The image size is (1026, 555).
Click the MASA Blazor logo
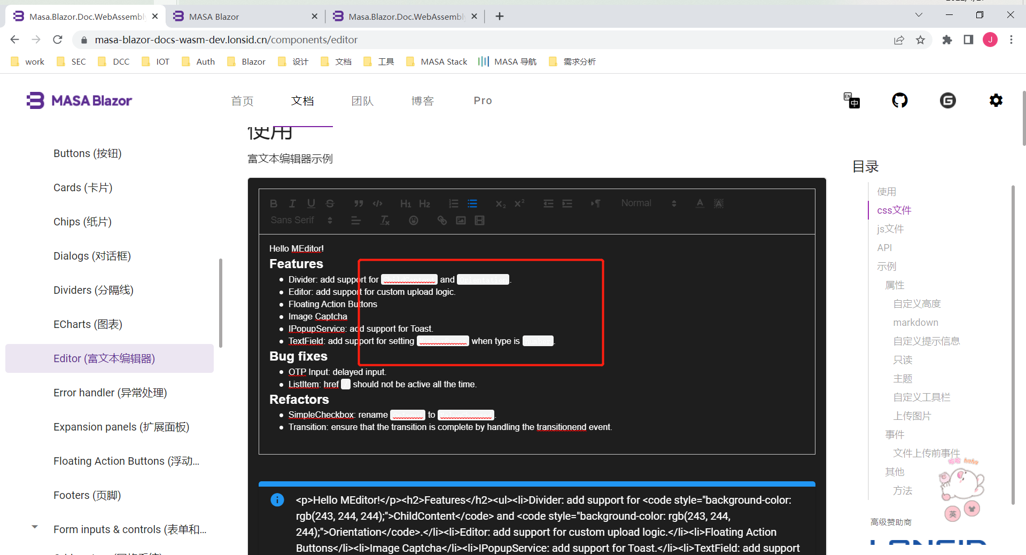pos(79,100)
